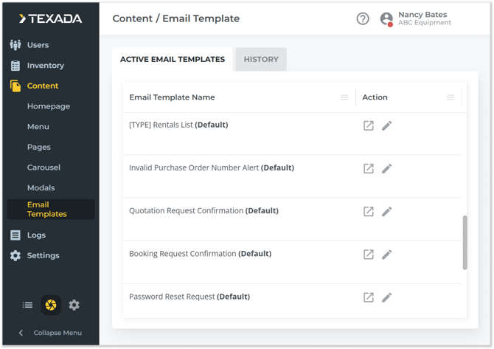Open the Inventory section
Image resolution: width=494 pixels, height=349 pixels.
pyautogui.click(x=45, y=66)
